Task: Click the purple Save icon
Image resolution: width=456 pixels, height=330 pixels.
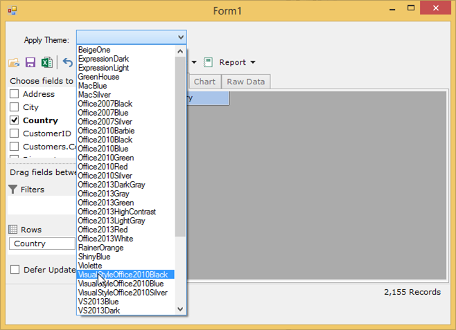Action: pos(30,63)
